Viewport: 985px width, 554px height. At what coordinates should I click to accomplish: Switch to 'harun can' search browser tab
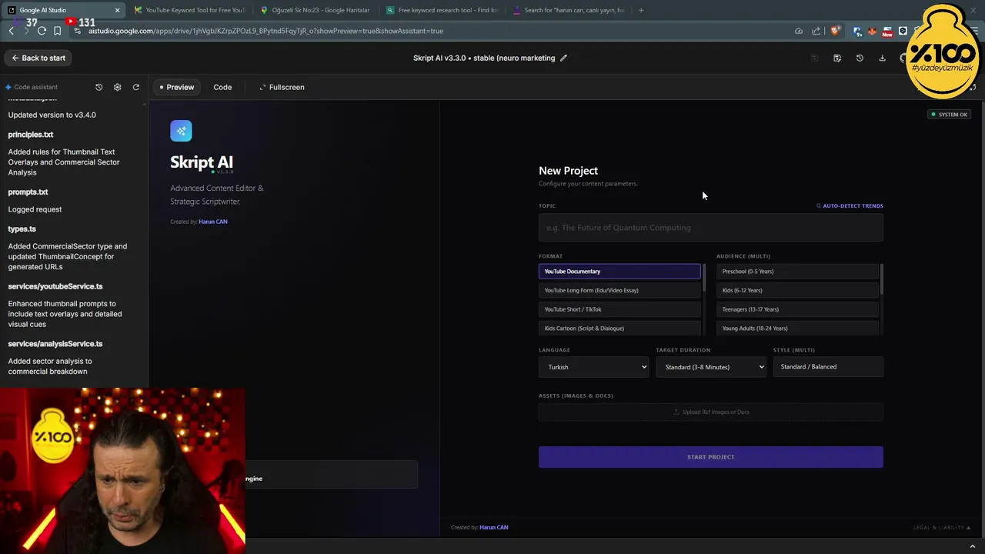pyautogui.click(x=567, y=10)
